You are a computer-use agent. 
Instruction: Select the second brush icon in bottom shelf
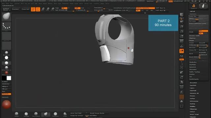[x=26, y=114]
